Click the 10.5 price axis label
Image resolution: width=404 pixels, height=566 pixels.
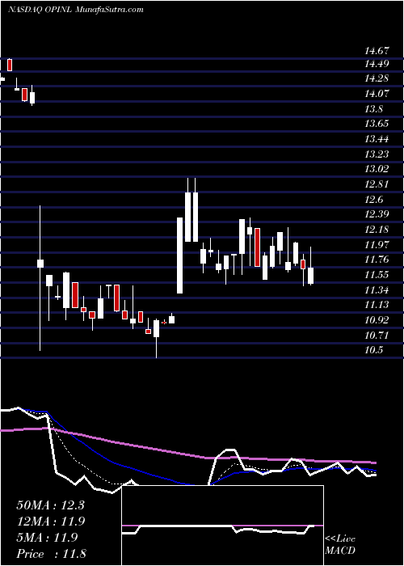tap(374, 350)
